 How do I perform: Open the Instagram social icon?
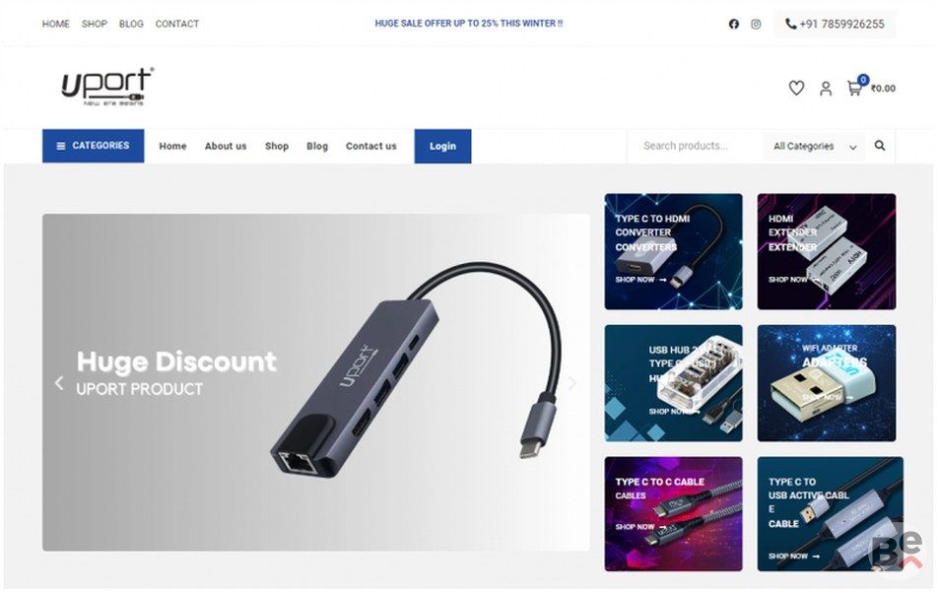point(756,24)
